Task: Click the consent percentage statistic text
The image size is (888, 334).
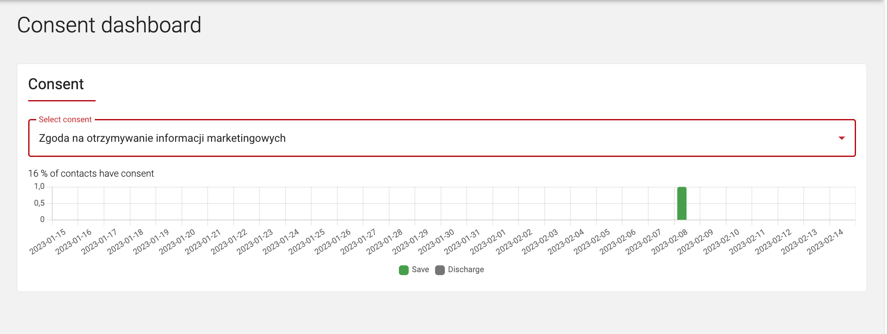Action: pos(91,173)
